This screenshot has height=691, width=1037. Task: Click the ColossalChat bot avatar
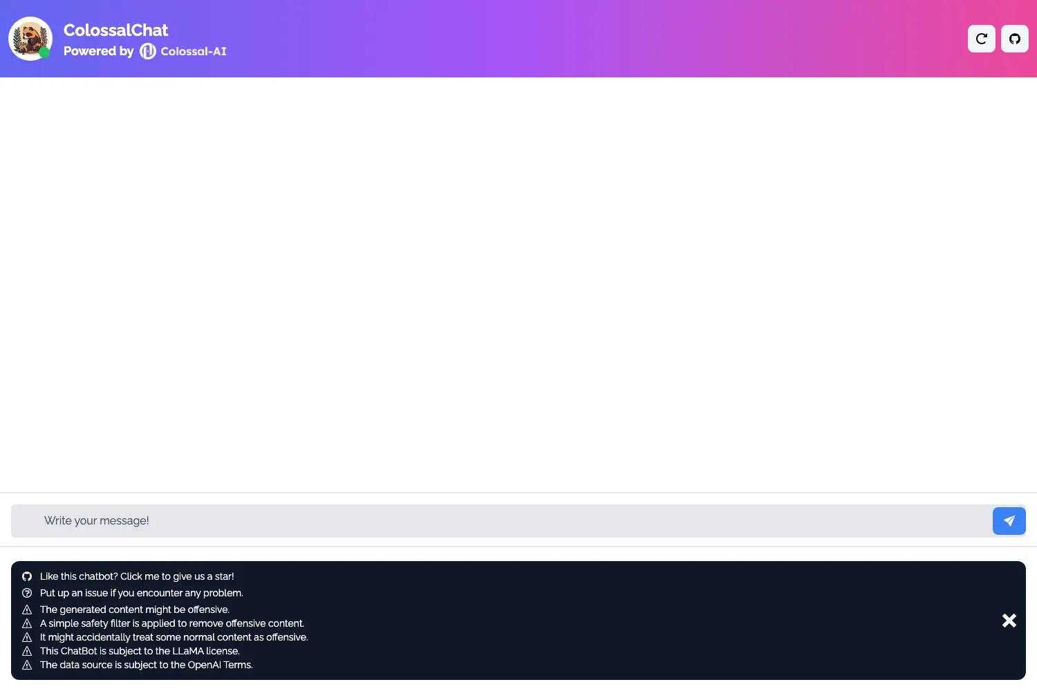pyautogui.click(x=30, y=39)
